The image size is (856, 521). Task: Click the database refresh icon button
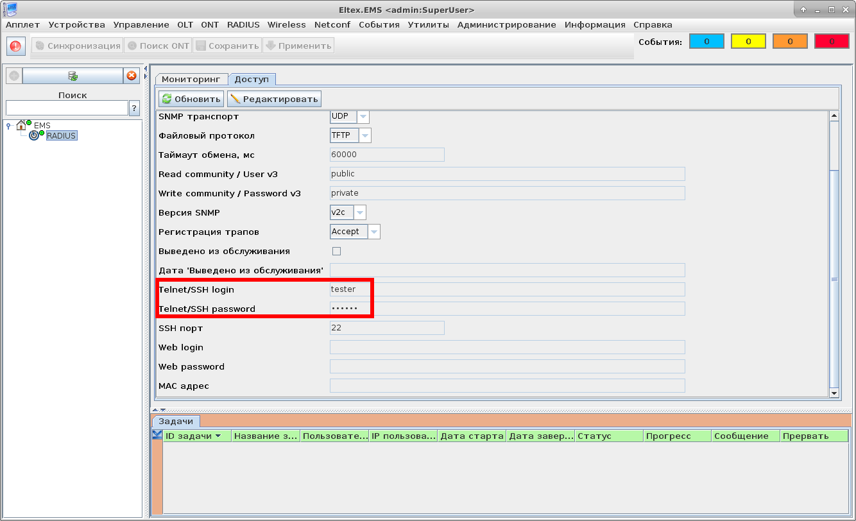click(x=73, y=76)
